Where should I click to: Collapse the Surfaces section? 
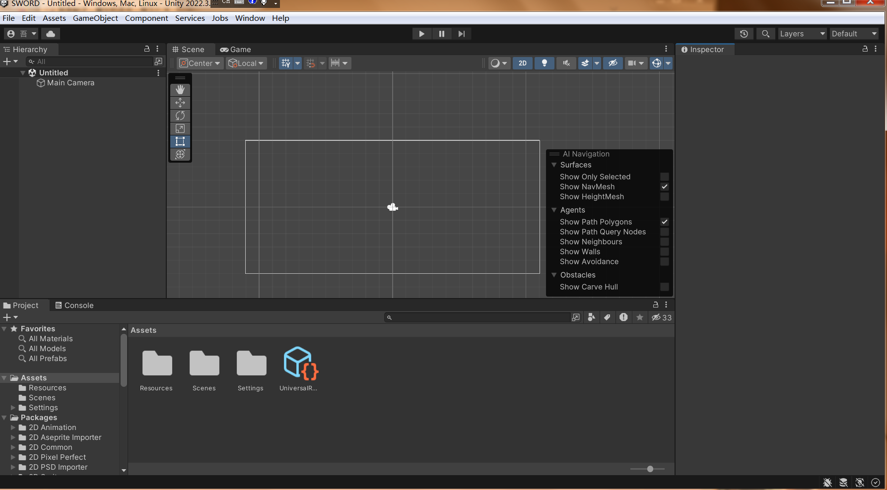coord(554,165)
